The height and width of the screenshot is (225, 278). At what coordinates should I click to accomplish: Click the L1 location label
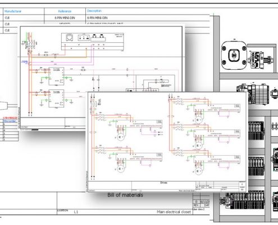pyautogui.click(x=76, y=212)
